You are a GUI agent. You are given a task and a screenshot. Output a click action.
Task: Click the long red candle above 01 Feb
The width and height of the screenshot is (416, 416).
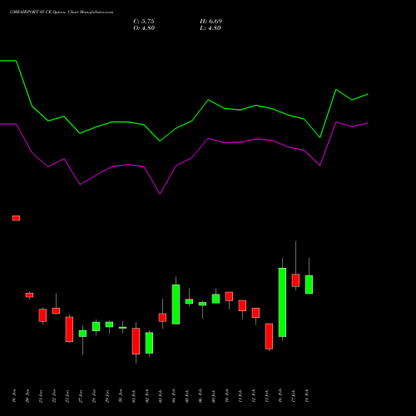click(x=136, y=341)
